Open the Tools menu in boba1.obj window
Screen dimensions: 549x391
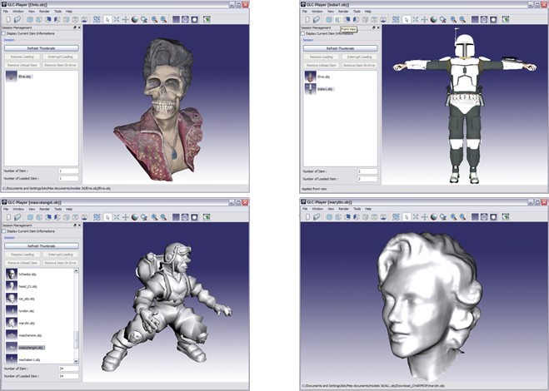click(x=357, y=12)
